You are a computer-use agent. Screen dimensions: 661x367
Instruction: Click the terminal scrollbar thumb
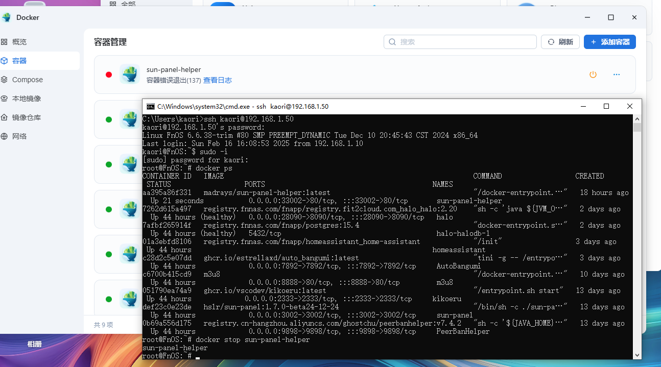pyautogui.click(x=637, y=127)
